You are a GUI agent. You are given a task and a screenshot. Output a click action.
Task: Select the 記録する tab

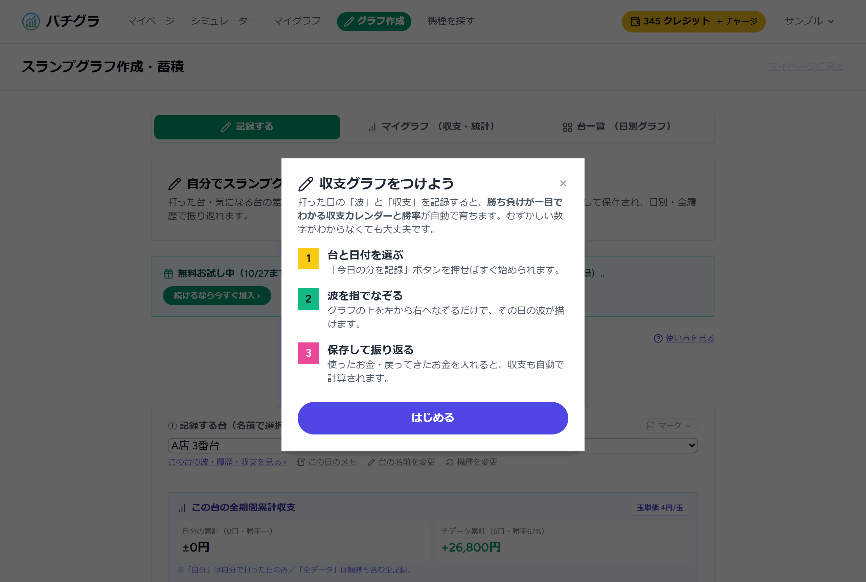click(247, 127)
